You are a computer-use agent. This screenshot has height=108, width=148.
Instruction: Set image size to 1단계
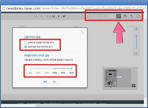coord(30,73)
